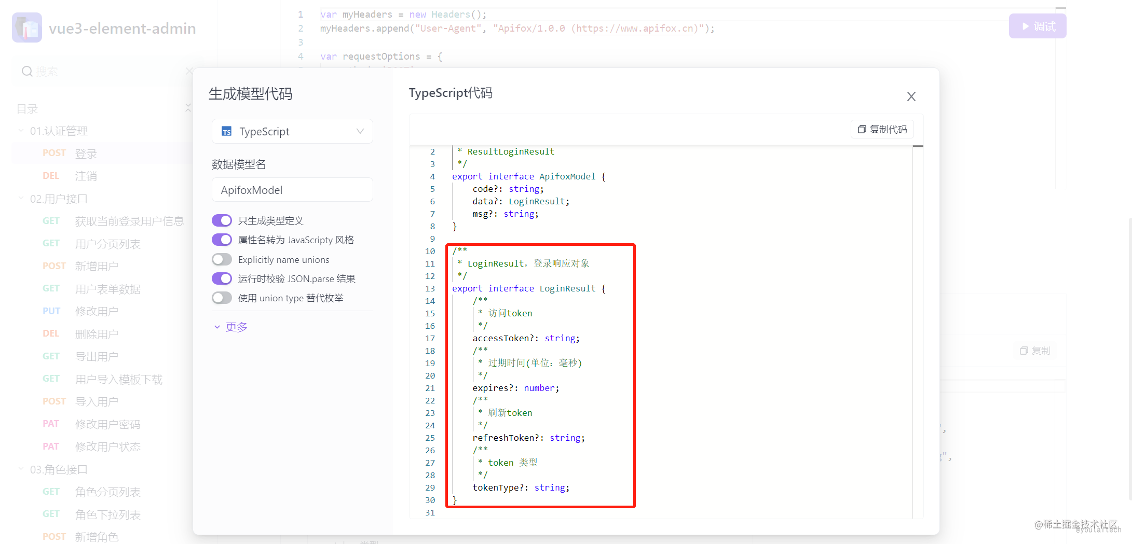Click the 'accessToken?: string;' line
Viewport: 1132px width, 544px height.
point(526,338)
